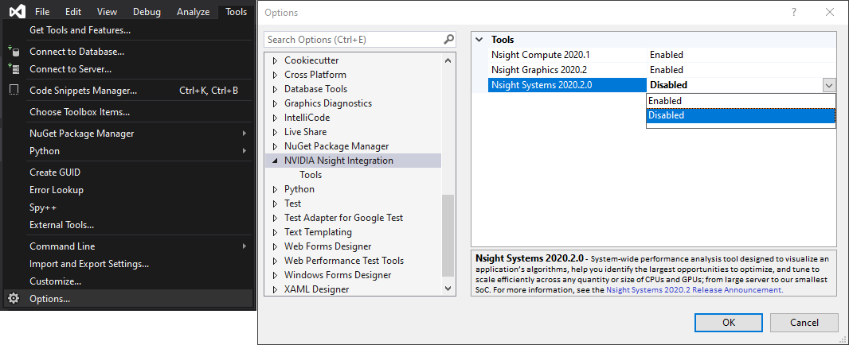Click the Code Snippets Manager icon

point(14,91)
